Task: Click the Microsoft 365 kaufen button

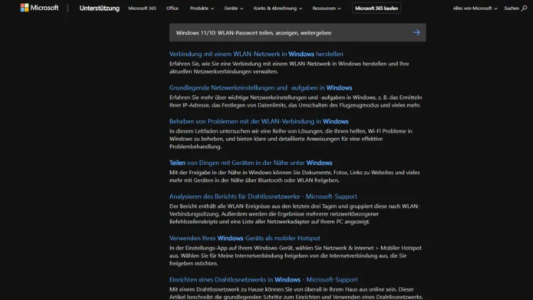Action: [x=376, y=8]
